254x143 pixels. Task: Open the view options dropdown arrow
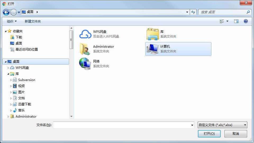coord(227,21)
